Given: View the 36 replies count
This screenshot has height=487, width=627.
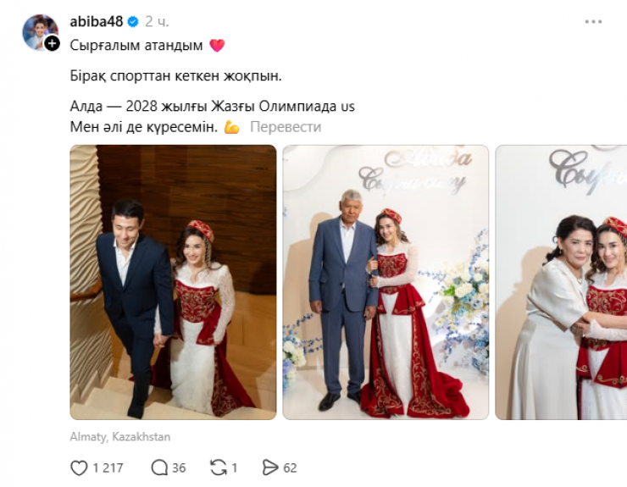Looking at the screenshot, I should pos(179,468).
